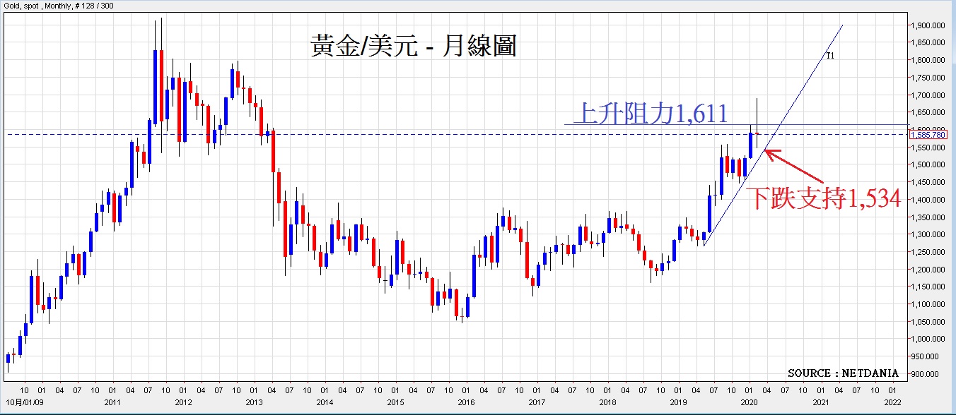Click 1,900.000 on the price axis
This screenshot has height=415, width=956.
928,25
